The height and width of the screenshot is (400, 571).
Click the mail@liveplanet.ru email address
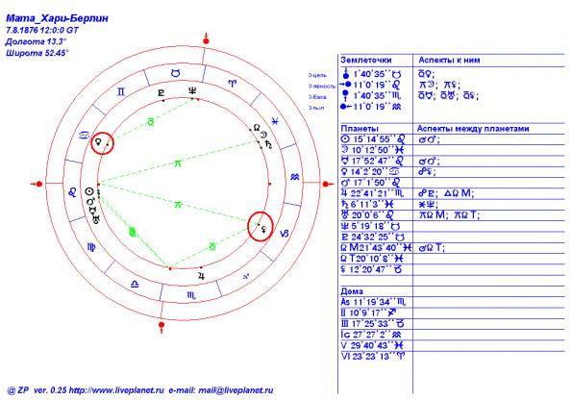[x=236, y=390]
